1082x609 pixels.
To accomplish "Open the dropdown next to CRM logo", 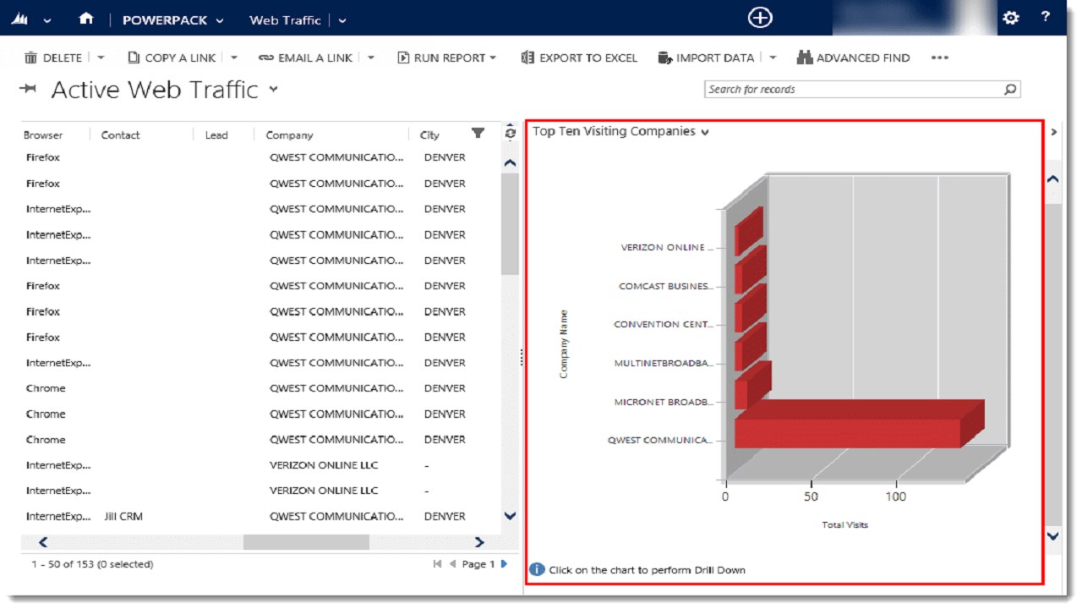I will click(x=46, y=20).
